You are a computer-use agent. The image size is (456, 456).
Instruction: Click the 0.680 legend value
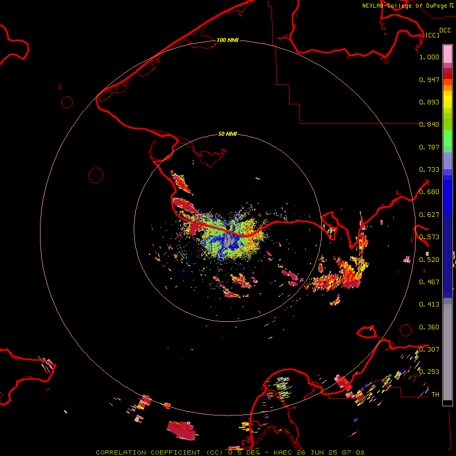[x=429, y=192]
